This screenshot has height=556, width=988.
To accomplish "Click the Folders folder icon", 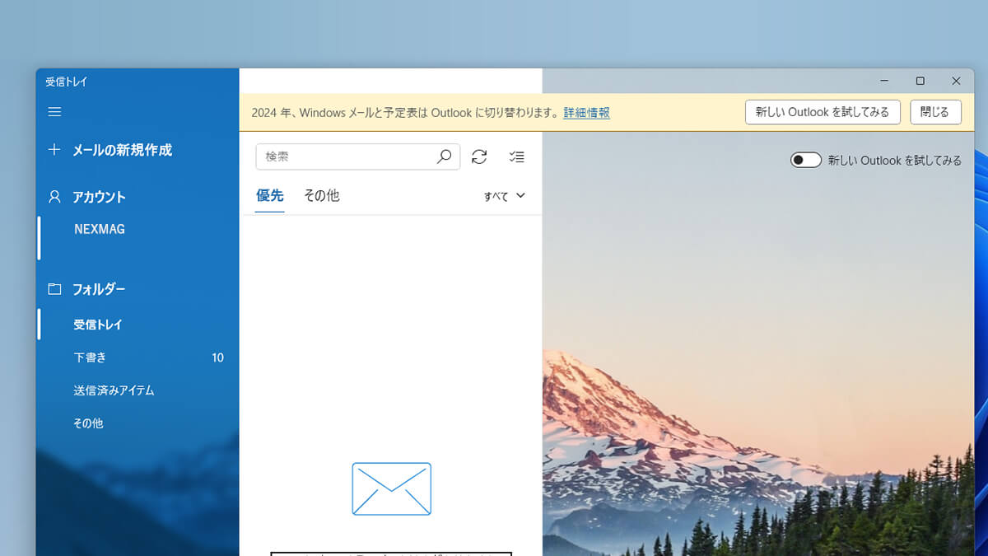I will tap(54, 289).
